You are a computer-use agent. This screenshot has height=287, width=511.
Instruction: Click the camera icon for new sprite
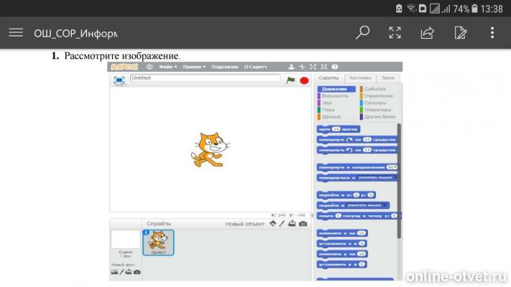click(x=303, y=224)
